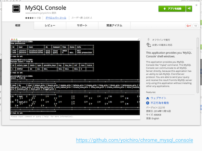Screen dimensions: 202x151
Task: Click the オフラインで実行 offline label
Action: (x=161, y=40)
